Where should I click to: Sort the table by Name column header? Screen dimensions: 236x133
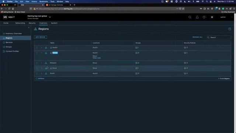coord(52,43)
